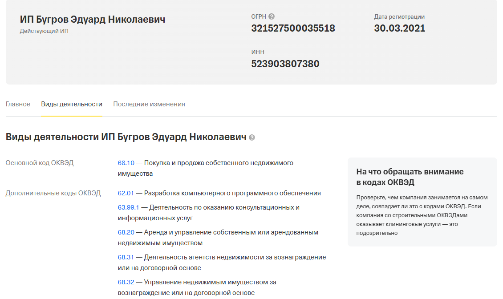
Task: Follow the 63.99.1 consulting services link
Action: [x=129, y=206]
